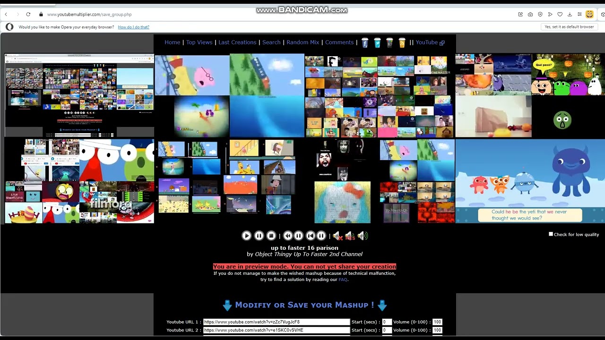
Task: Open the Random Mix menu link
Action: pos(303,42)
